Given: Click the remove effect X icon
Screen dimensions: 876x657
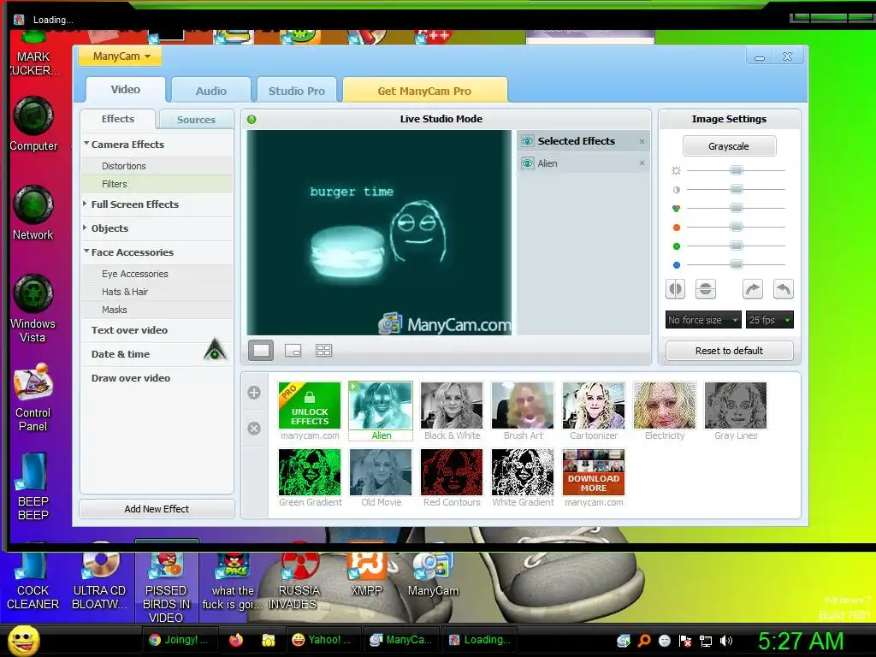Looking at the screenshot, I should click(x=254, y=429).
